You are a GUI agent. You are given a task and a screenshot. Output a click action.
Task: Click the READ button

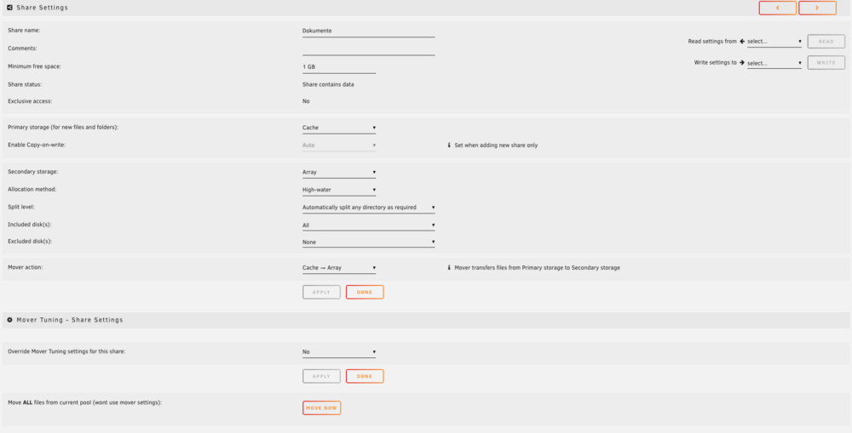826,41
